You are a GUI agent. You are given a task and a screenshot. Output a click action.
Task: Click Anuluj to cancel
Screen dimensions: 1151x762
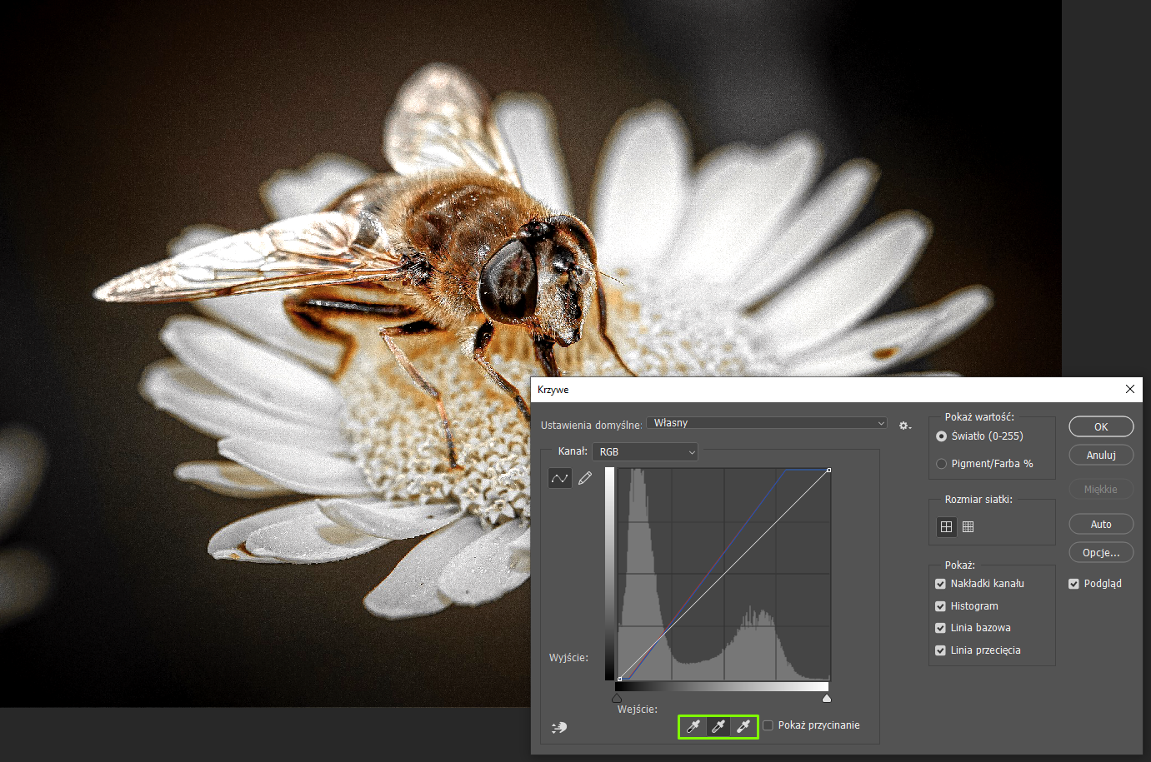pyautogui.click(x=1101, y=456)
